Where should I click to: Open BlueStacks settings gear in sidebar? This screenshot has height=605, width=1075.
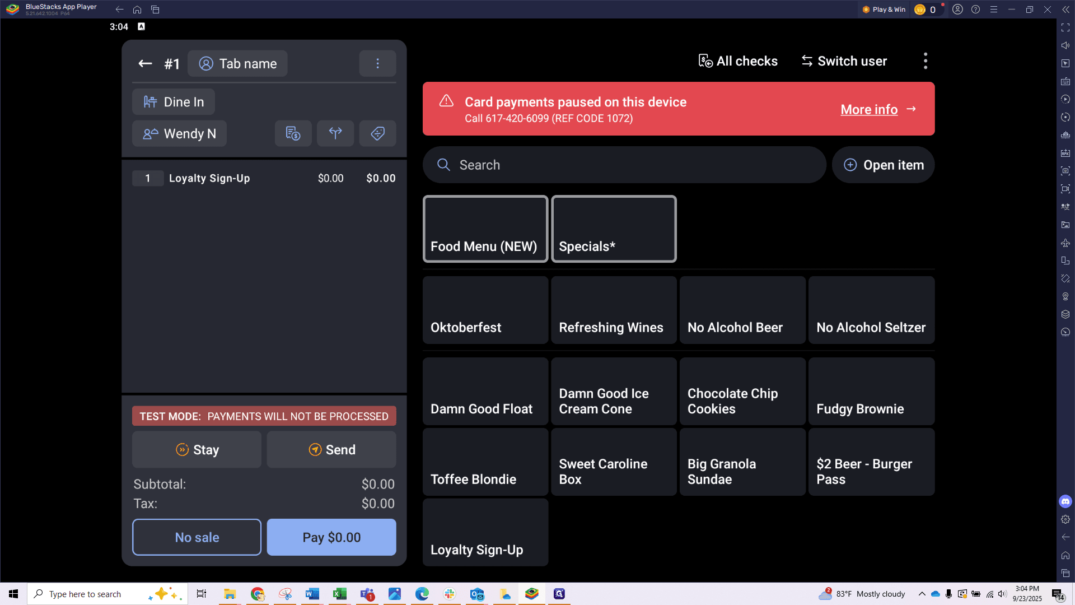pos(1065,519)
